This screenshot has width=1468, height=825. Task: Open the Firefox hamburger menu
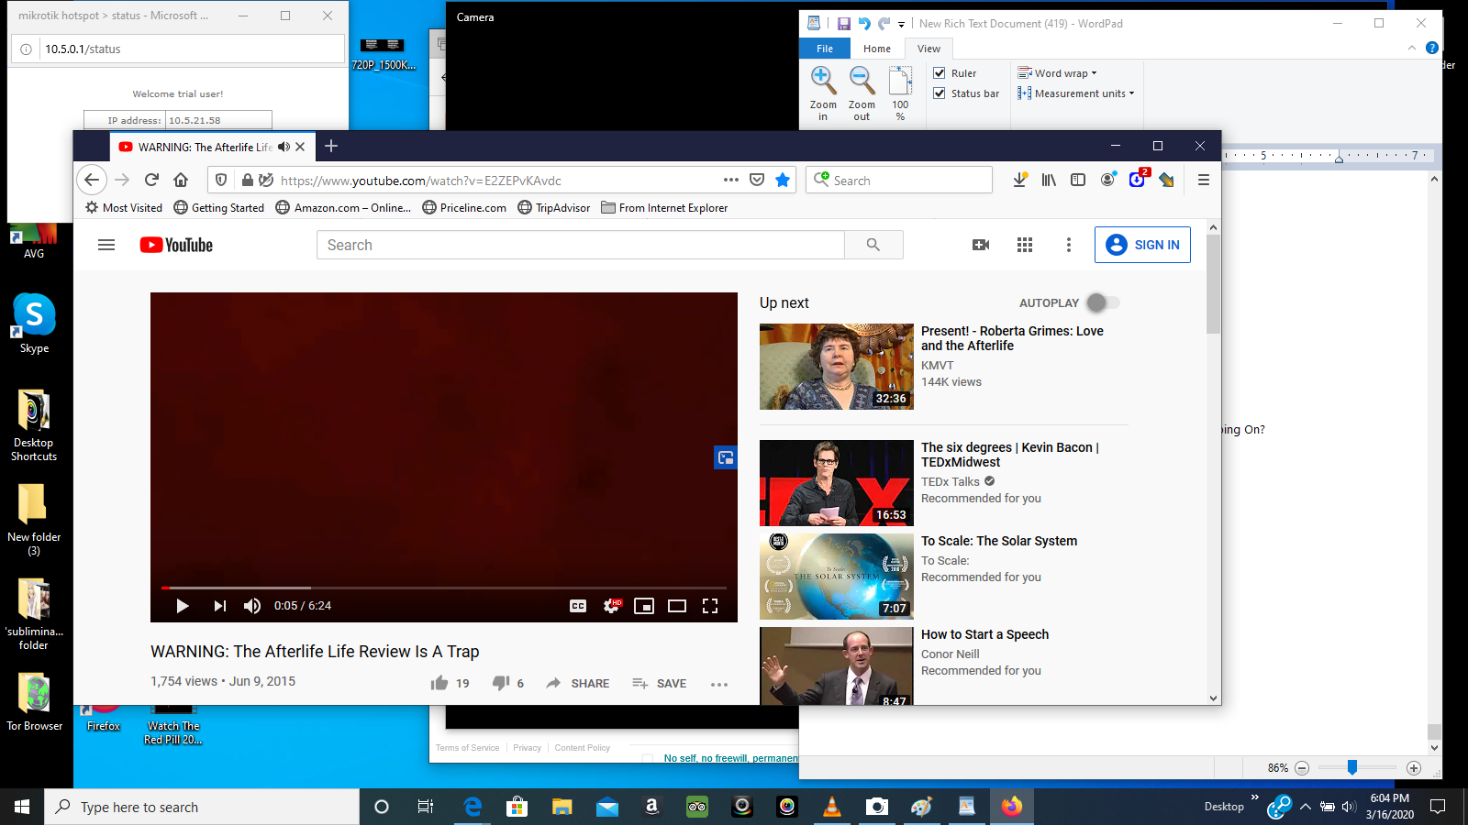click(x=1204, y=180)
